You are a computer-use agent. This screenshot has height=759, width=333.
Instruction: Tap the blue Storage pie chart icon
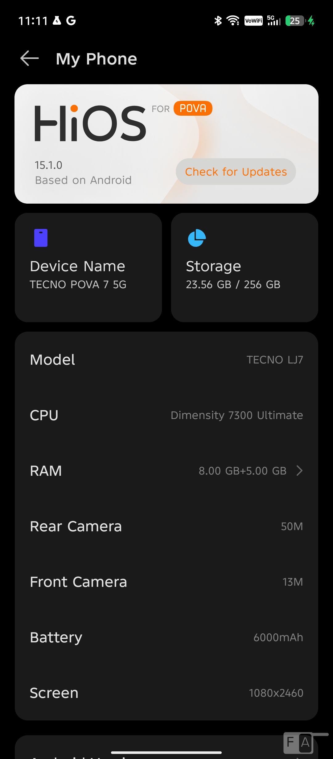tap(197, 238)
